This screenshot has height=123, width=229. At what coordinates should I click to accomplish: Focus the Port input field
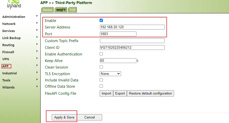(118, 34)
